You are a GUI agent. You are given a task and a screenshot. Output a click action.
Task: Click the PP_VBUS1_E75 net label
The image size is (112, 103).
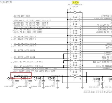pyautogui.click(x=21, y=76)
